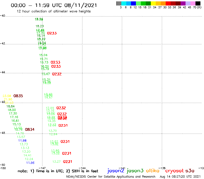Click the 16.61 wave height value
The image size is (204, 179).
[x=15, y=121]
